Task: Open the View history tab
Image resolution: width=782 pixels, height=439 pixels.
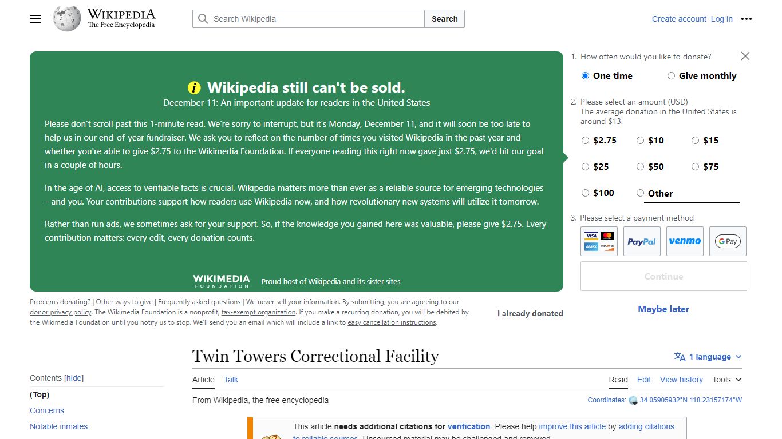Action: click(681, 380)
